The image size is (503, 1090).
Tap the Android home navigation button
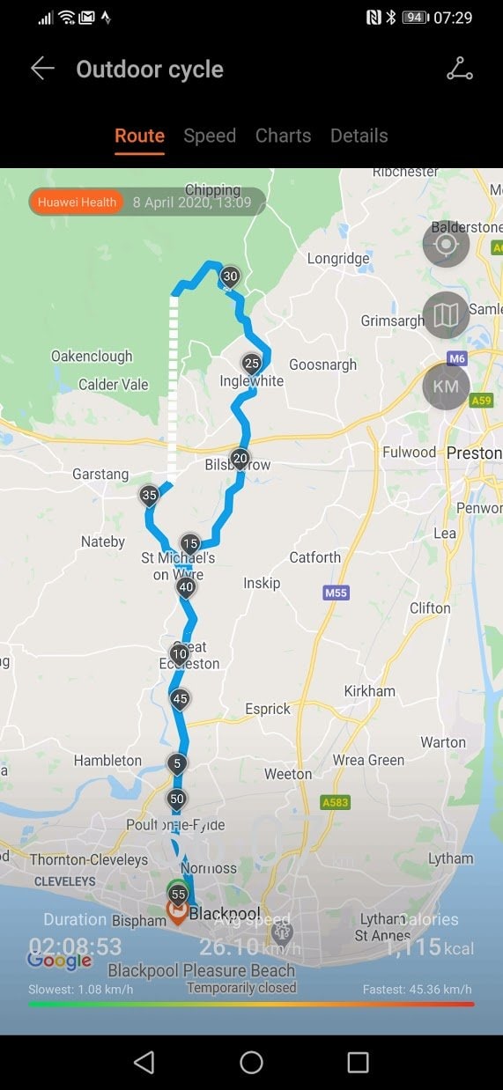click(x=251, y=1063)
